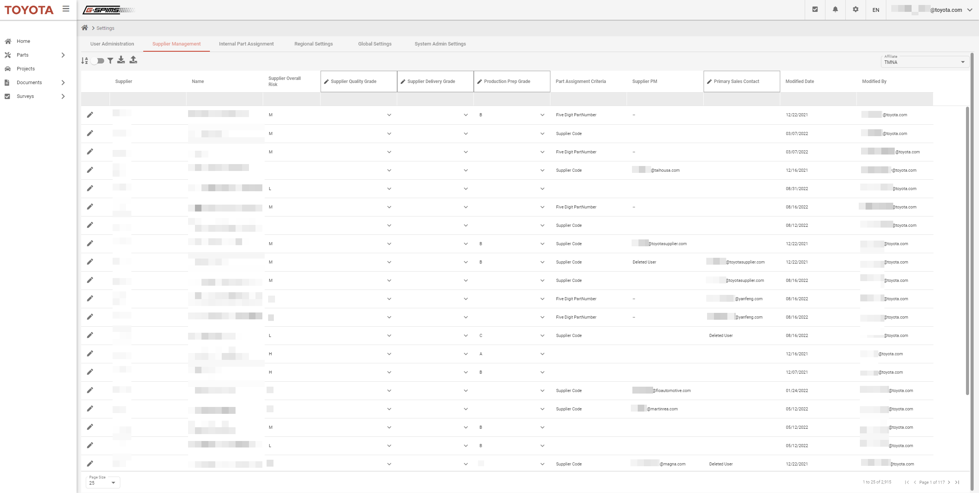Expand the Parts menu in sidebar
The image size is (979, 493).
coord(63,55)
